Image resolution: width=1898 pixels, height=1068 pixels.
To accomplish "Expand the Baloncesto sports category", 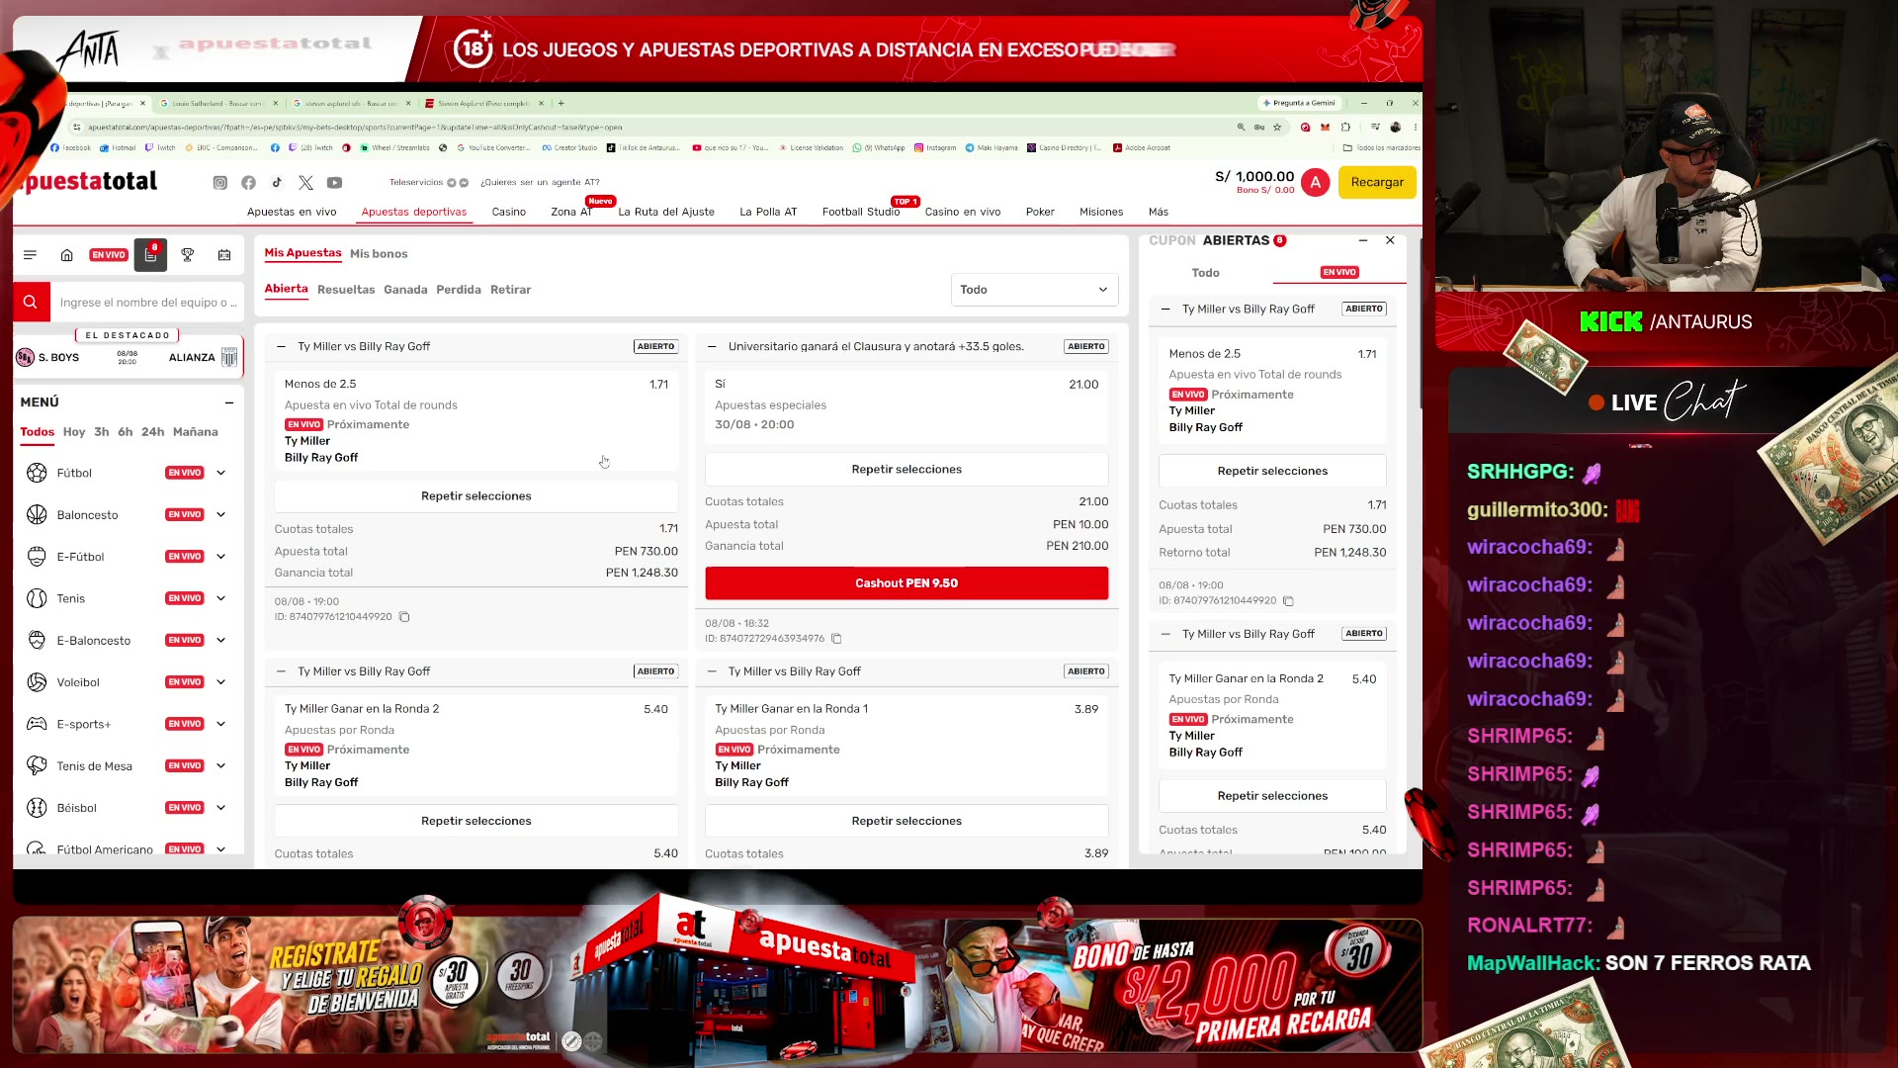I will click(221, 515).
